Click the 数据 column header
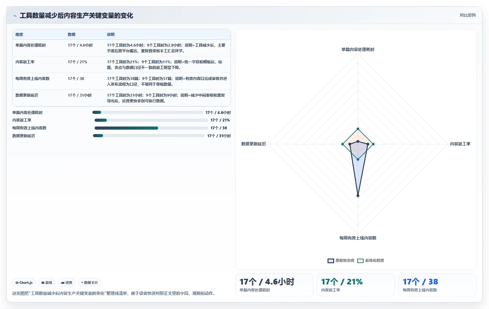The height and width of the screenshot is (309, 489). 72,35
